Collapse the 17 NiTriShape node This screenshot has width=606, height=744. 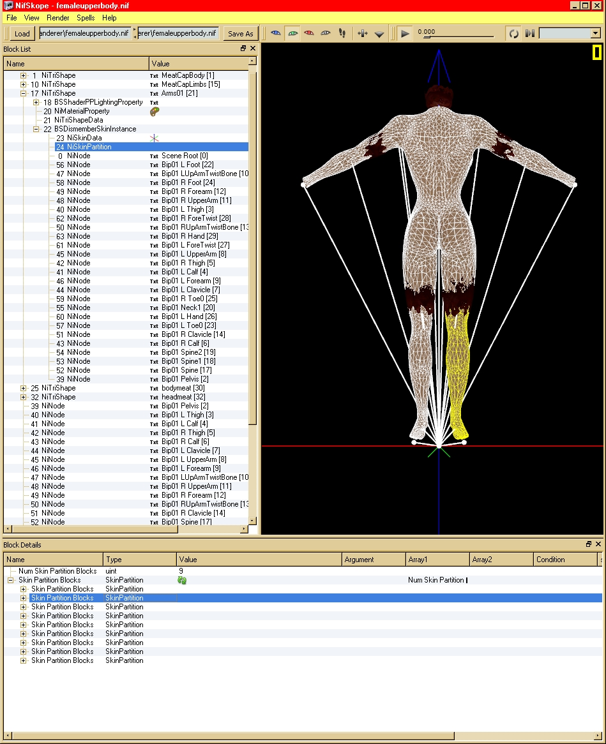[x=23, y=93]
